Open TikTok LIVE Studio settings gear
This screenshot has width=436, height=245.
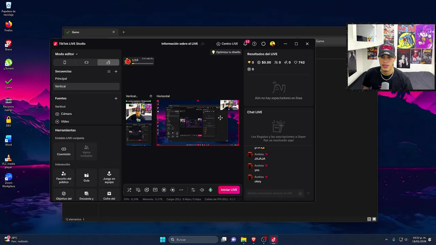(263, 44)
